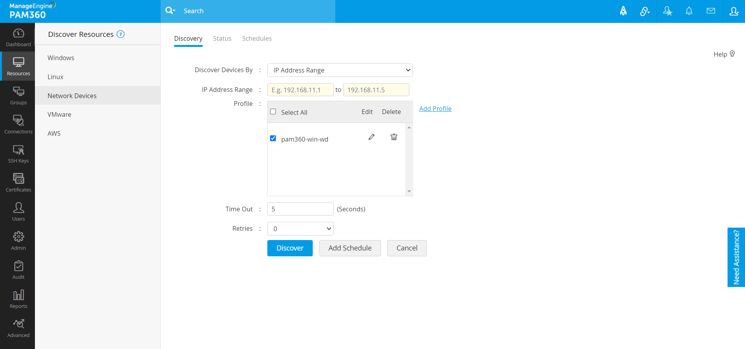Click the Add Profile link
This screenshot has height=349, width=745.
[x=435, y=109]
